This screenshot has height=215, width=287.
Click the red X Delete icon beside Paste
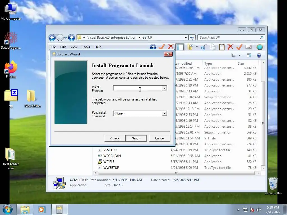click(x=230, y=47)
